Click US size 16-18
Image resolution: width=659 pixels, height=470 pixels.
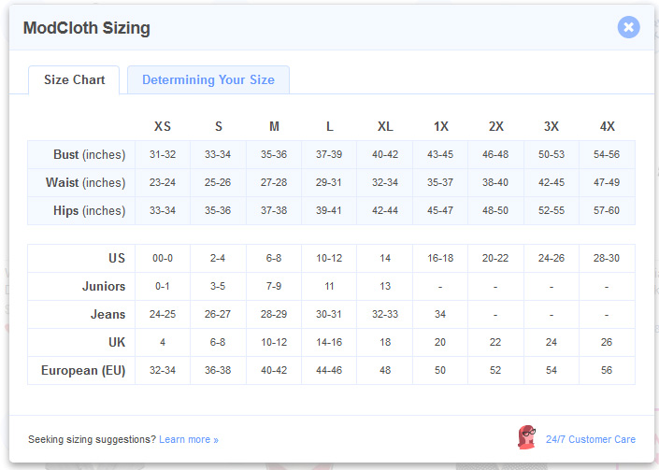pos(440,258)
